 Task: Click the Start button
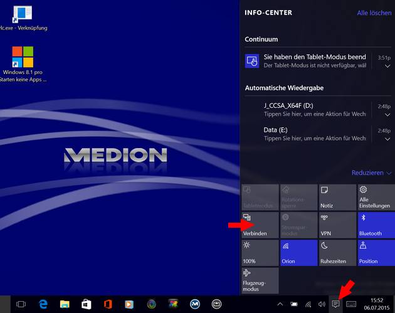(5, 304)
